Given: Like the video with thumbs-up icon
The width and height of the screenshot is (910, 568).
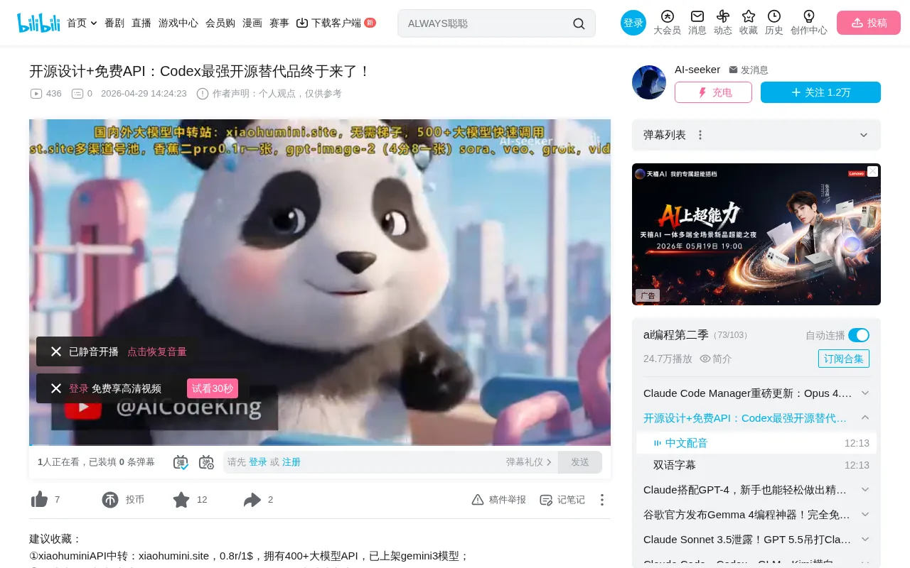Looking at the screenshot, I should tap(39, 500).
